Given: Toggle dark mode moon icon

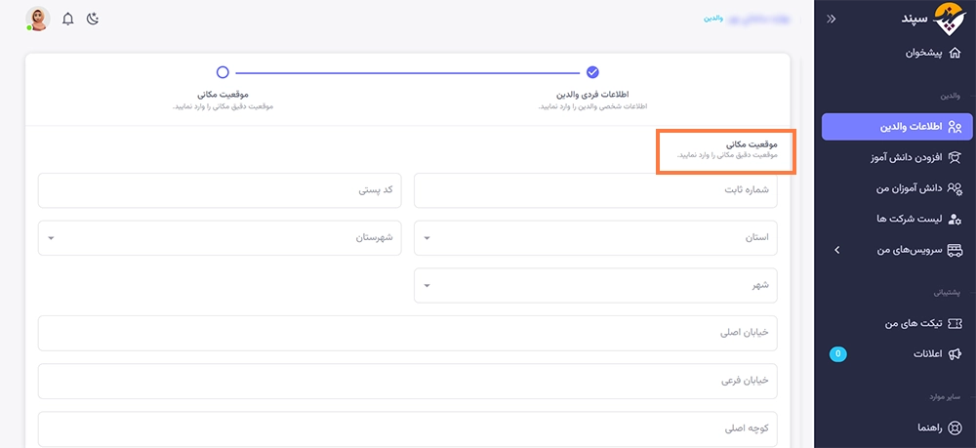Looking at the screenshot, I should point(93,19).
